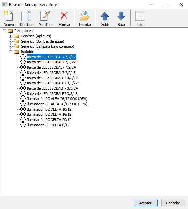
Task: Select Iluminación DC DELTA 18/12
Action: click(x=49, y=114)
